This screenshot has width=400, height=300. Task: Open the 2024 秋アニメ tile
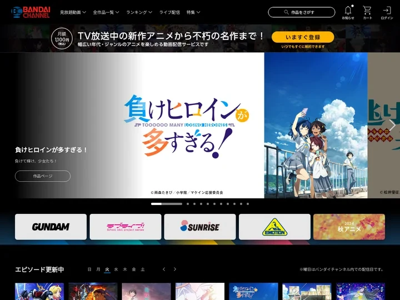click(x=349, y=227)
